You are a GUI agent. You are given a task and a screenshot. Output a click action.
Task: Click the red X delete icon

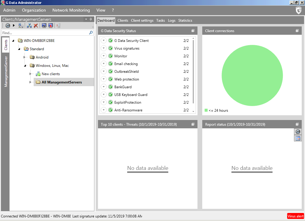click(x=36, y=26)
